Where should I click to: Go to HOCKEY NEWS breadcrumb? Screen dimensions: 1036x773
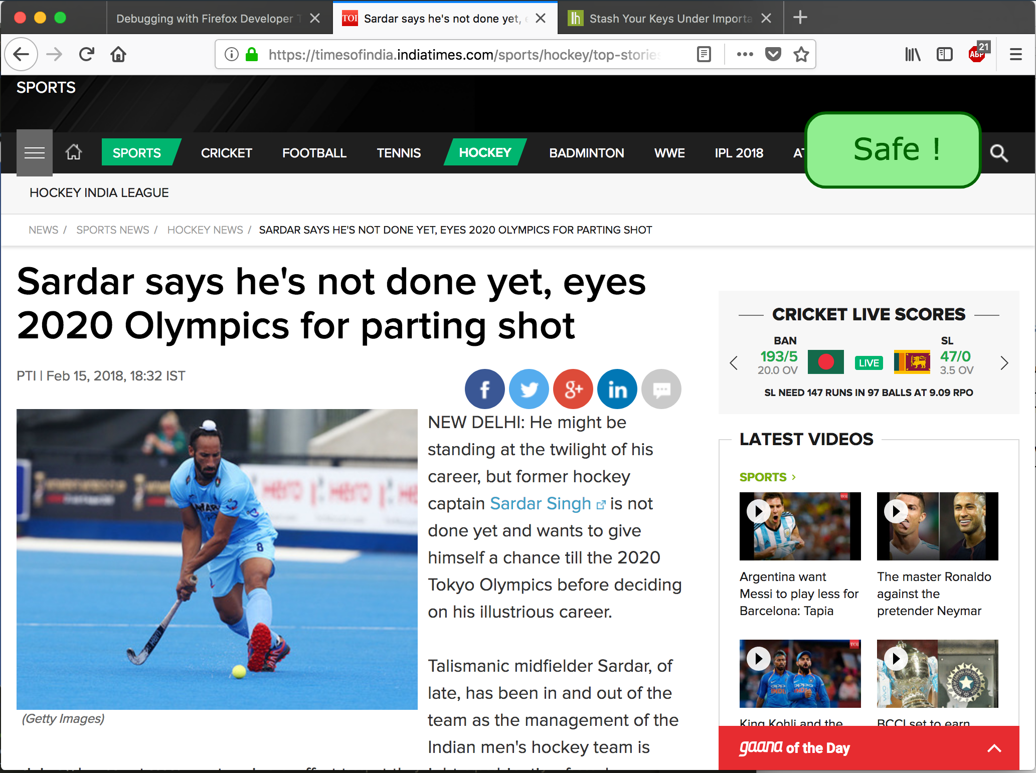[205, 230]
